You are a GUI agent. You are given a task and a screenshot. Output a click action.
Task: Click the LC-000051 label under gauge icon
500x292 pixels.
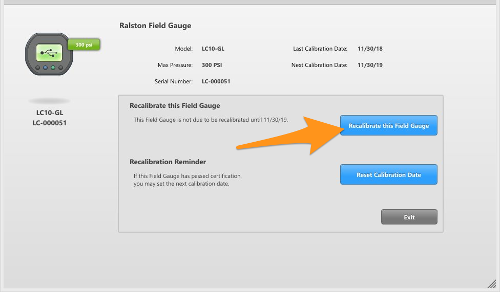click(x=49, y=123)
